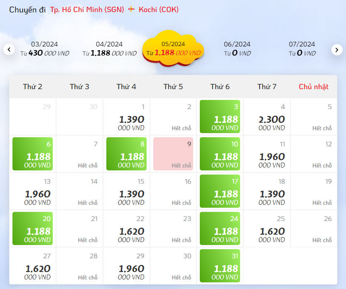Click sold-out cell May 26
346x289 pixels.
pos(314,228)
